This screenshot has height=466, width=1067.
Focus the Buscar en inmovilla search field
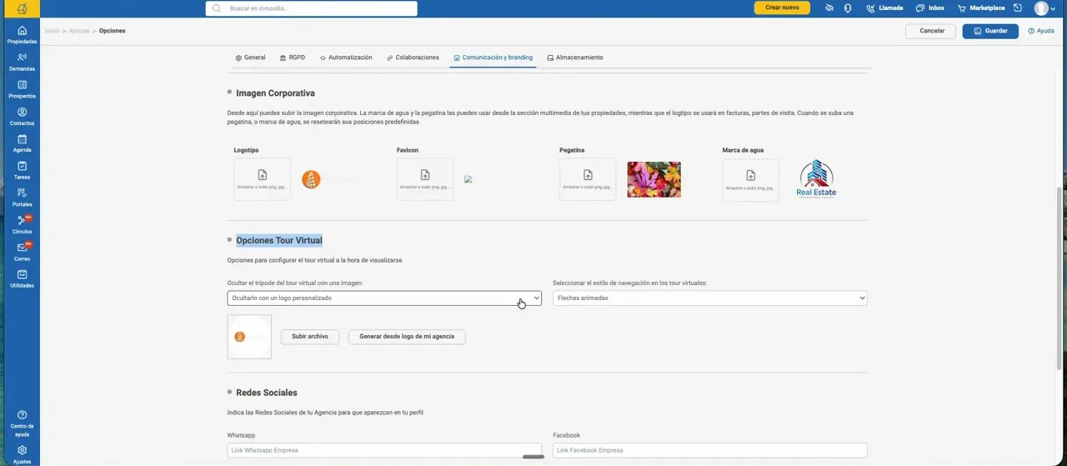[312, 8]
